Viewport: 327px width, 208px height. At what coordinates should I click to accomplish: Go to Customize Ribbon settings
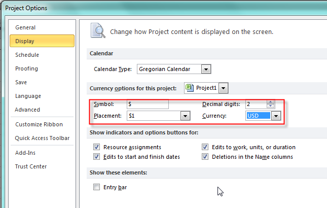tap(39, 124)
